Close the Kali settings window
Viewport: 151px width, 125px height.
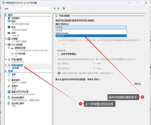click(x=146, y=3)
